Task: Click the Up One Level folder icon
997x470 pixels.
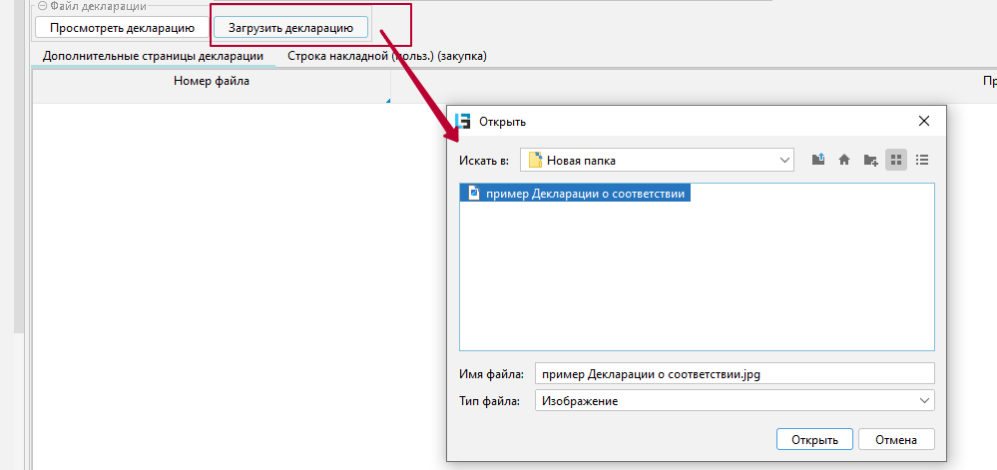Action: [818, 160]
